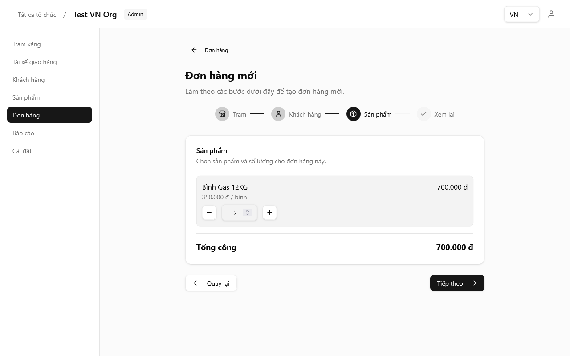Click the Quay lại button
Screen dimensions: 570x356
[211, 283]
